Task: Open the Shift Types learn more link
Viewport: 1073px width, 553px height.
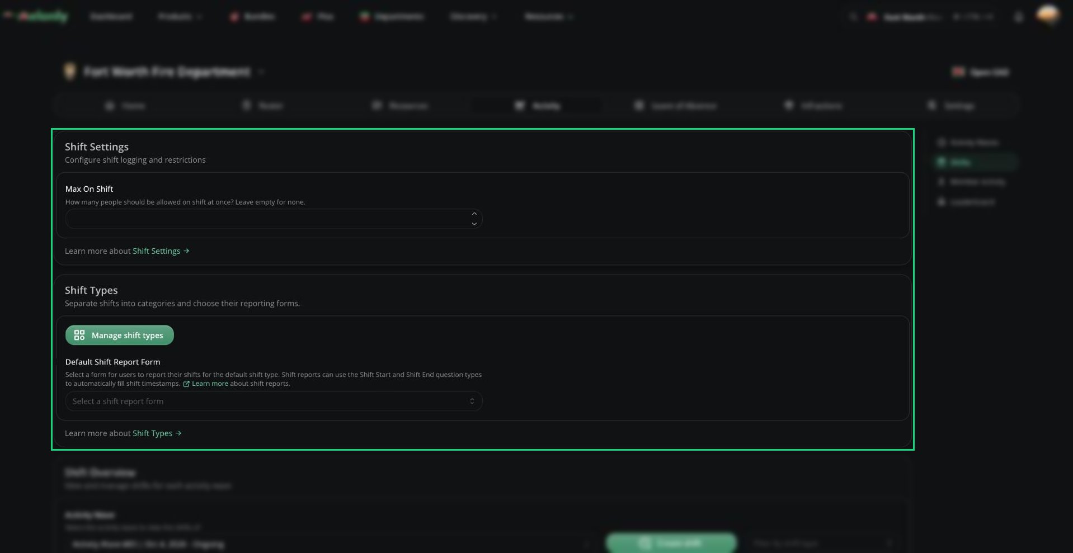Action: [x=152, y=433]
